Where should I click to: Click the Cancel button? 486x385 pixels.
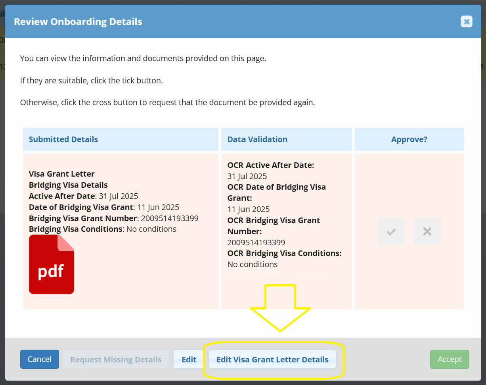click(x=40, y=359)
